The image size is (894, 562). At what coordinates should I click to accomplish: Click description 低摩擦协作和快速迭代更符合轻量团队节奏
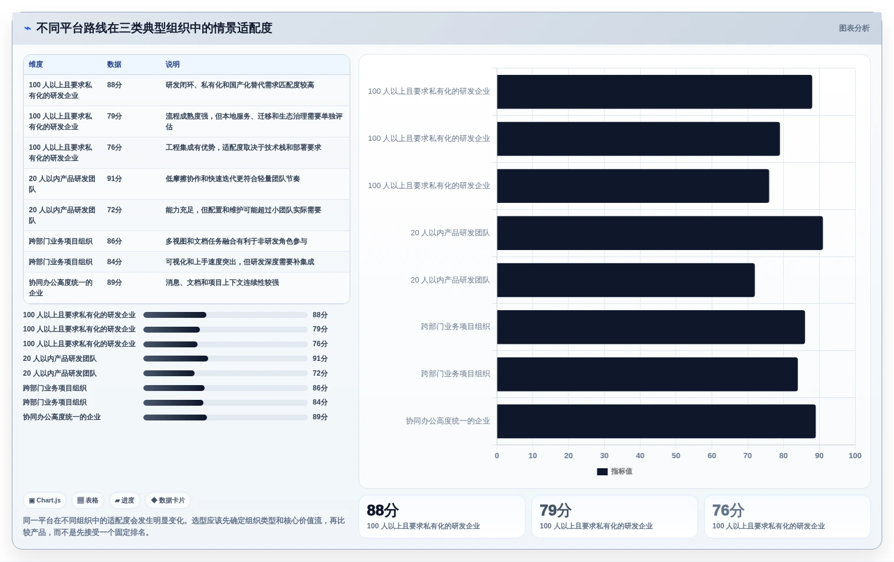coord(232,179)
